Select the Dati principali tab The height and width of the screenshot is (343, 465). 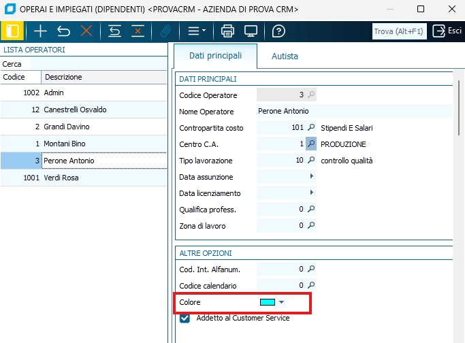(x=215, y=56)
